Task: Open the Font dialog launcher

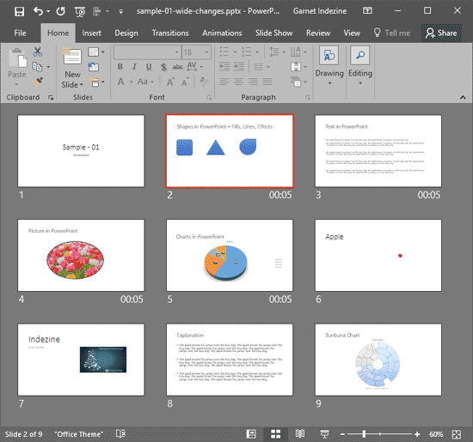Action: 209,97
